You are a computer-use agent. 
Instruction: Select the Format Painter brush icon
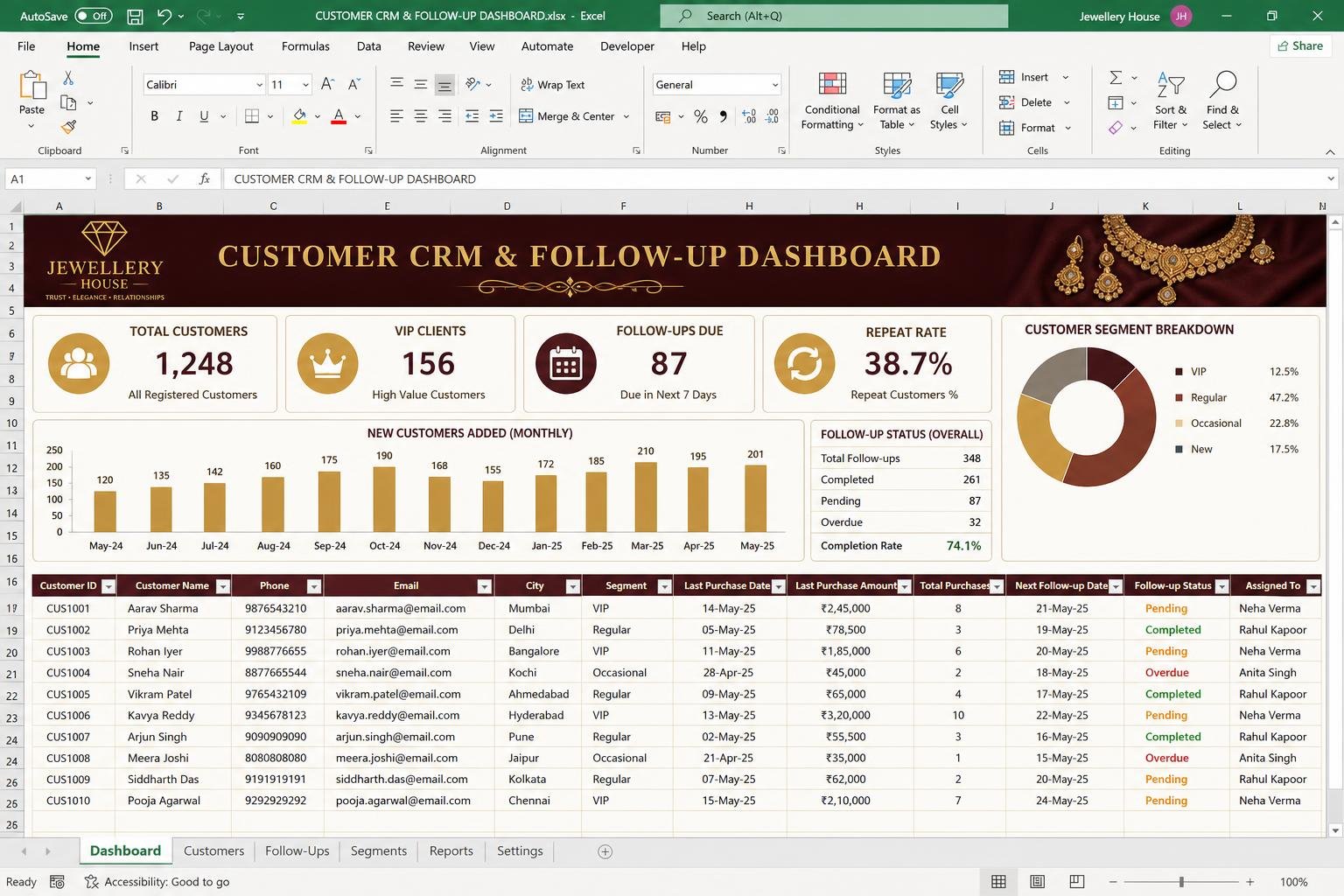69,127
